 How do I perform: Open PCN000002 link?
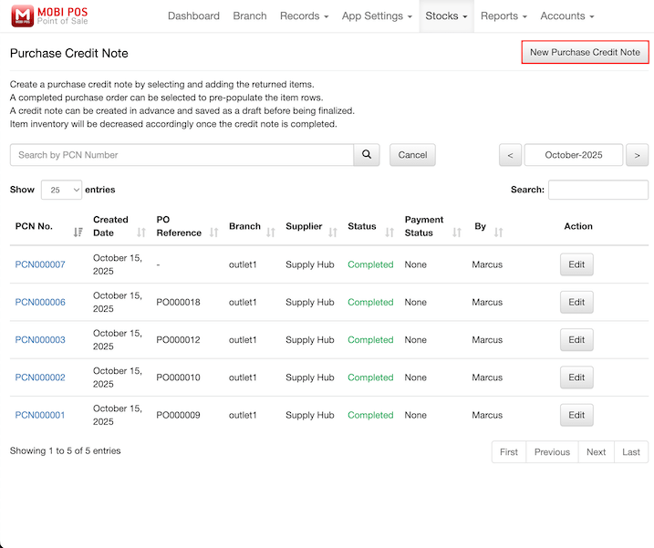(40, 377)
